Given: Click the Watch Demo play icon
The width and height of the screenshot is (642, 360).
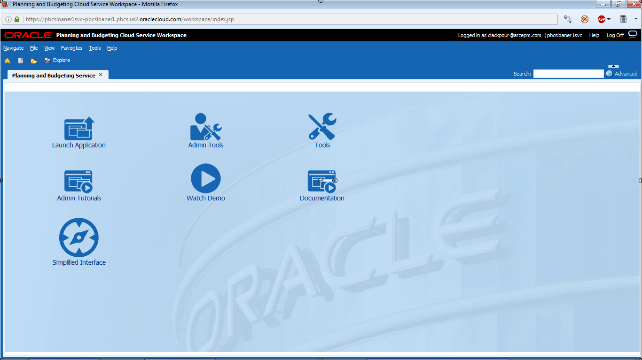Looking at the screenshot, I should (x=206, y=178).
